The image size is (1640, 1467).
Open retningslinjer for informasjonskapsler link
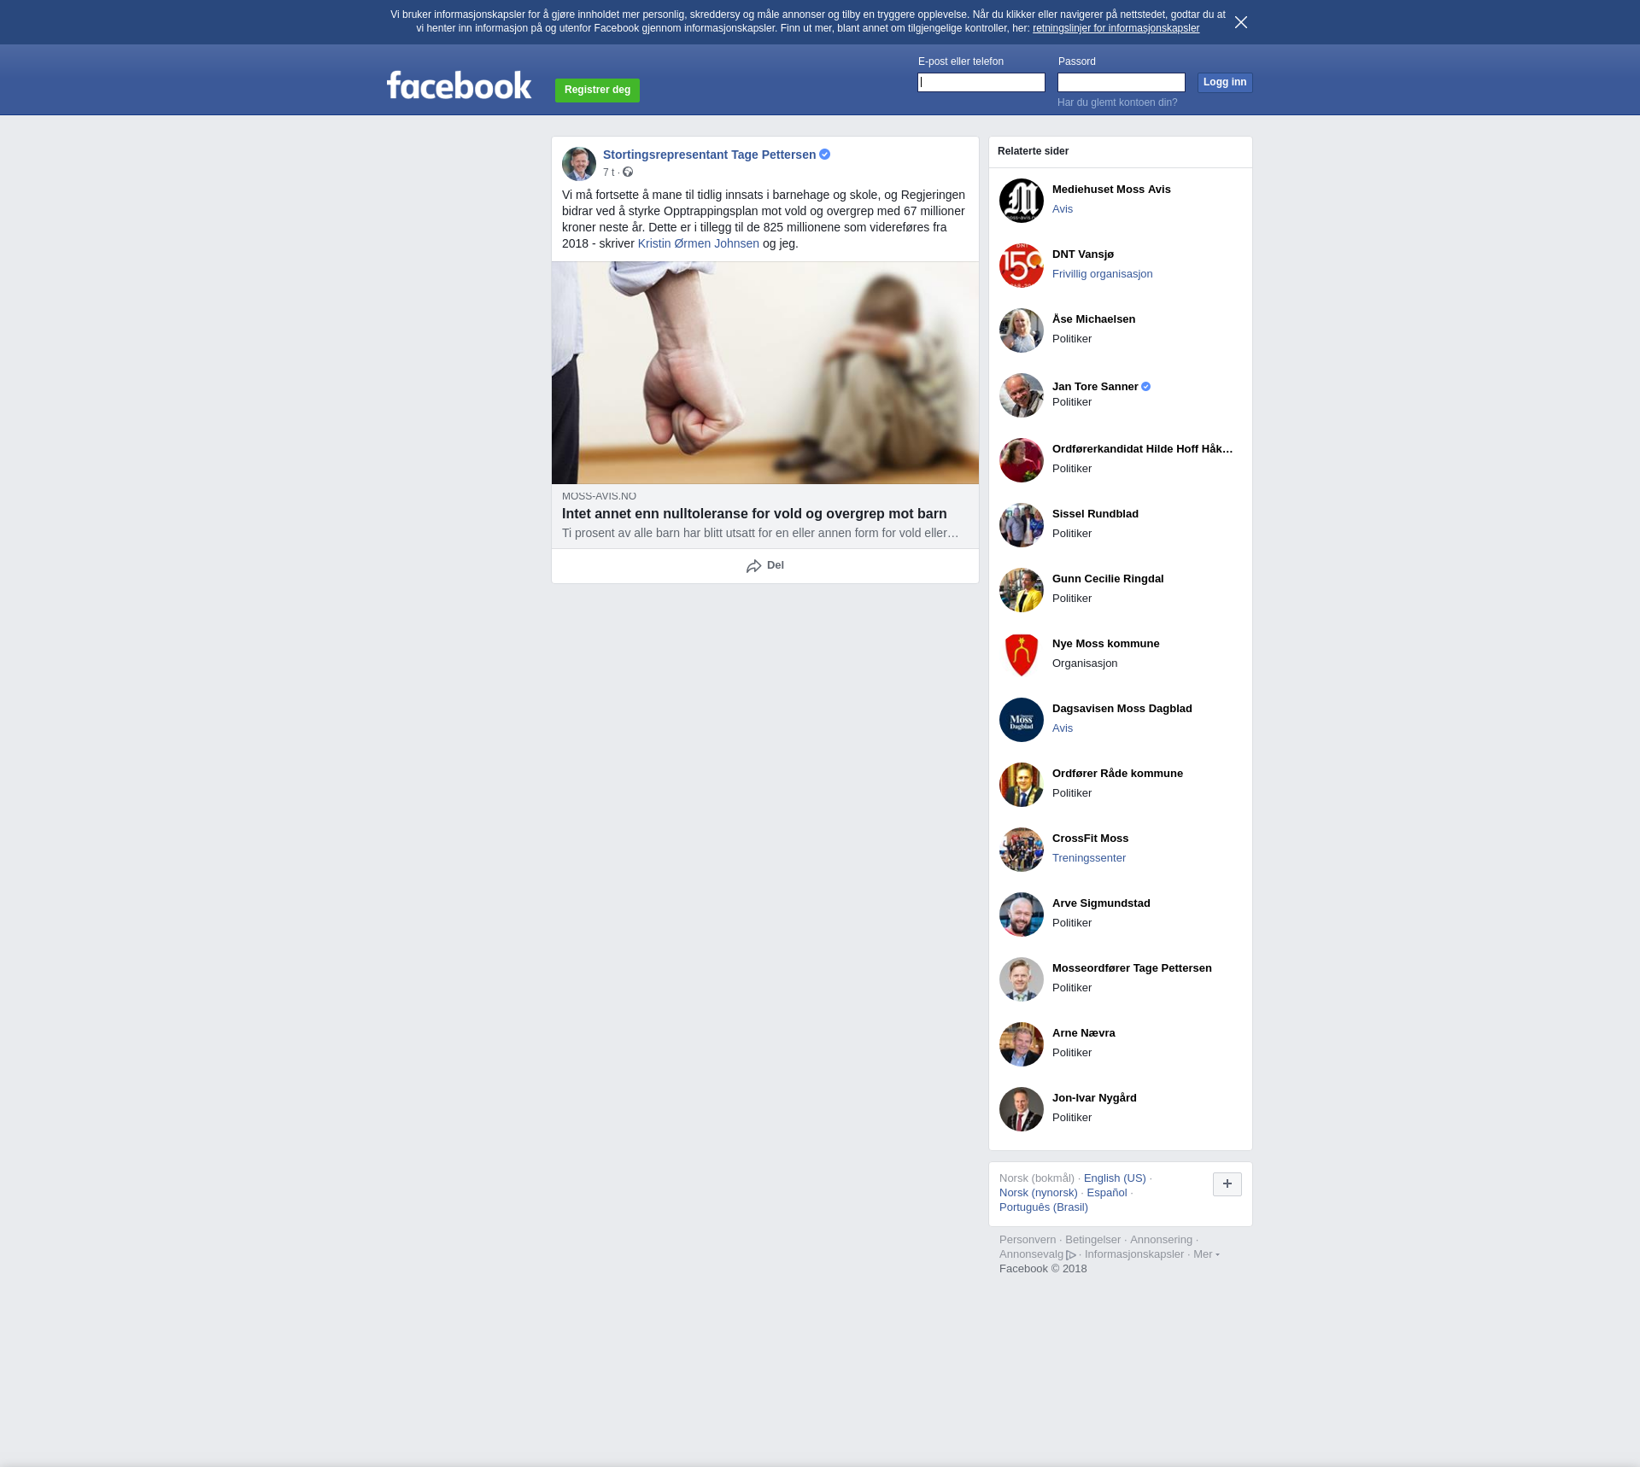coord(1116,28)
